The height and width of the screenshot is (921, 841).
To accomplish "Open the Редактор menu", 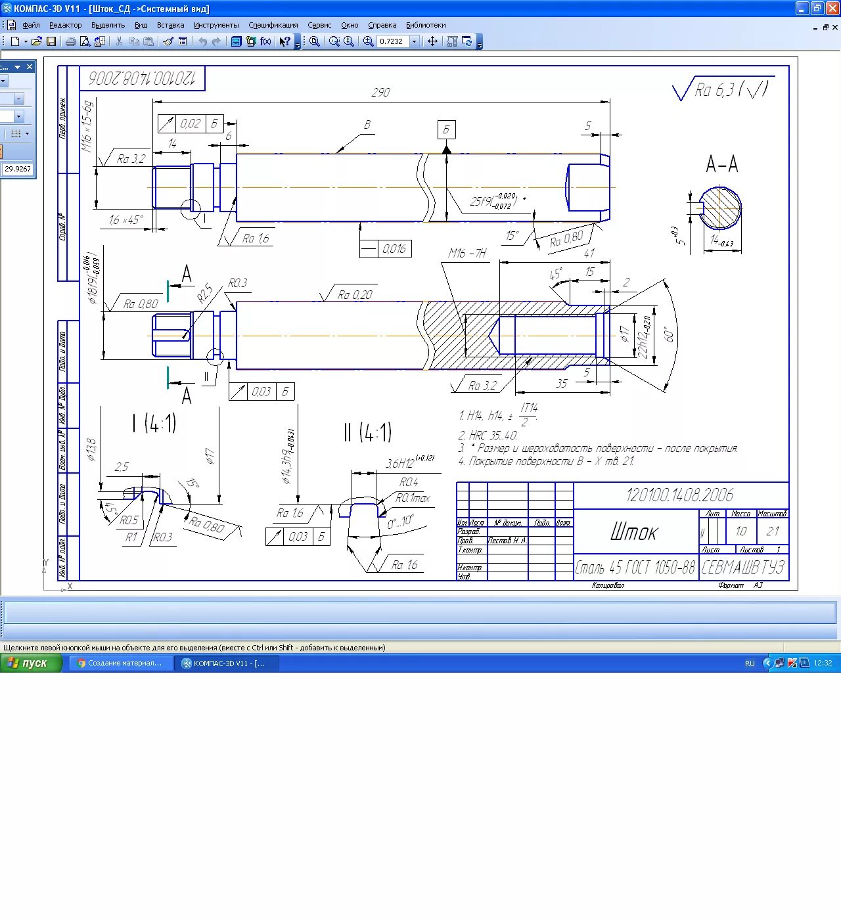I will (66, 25).
